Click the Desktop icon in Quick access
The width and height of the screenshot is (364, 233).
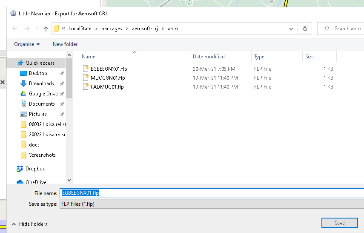(23, 73)
